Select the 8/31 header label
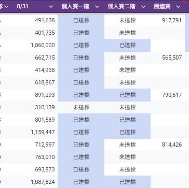The height and width of the screenshot is (188, 189). pos(22,7)
